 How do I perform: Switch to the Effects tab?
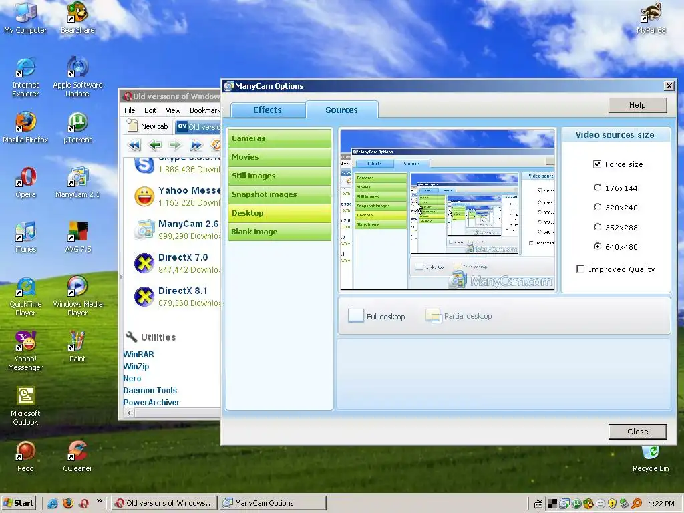click(268, 110)
